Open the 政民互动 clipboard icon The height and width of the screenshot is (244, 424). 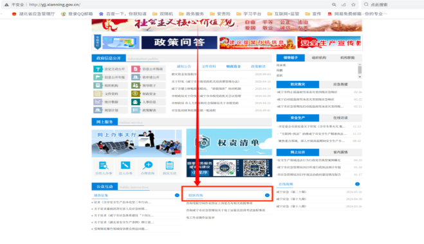(170, 165)
